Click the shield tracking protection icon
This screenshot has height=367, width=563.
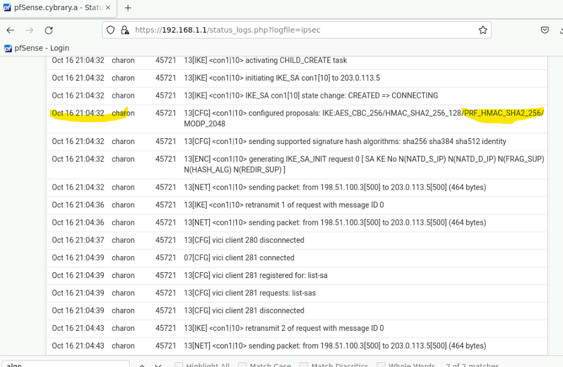(111, 30)
